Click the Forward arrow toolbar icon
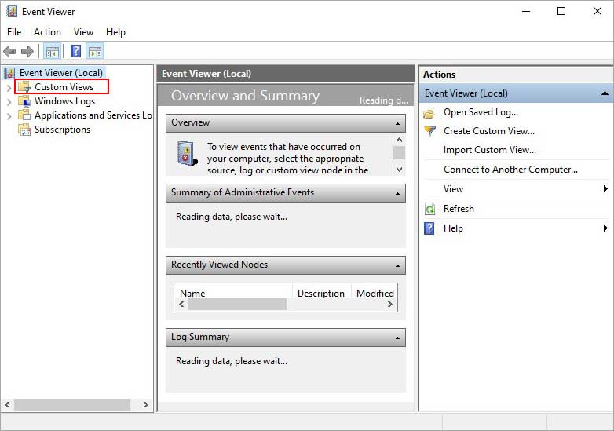614x431 pixels. [27, 51]
